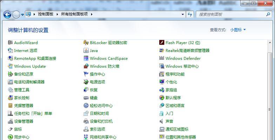Click the BitLocker 驱动器加密 icon
The height and width of the screenshot is (140, 275).
pyautogui.click(x=86, y=43)
